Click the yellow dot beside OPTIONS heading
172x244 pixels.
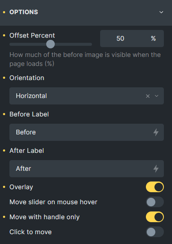click(x=4, y=12)
